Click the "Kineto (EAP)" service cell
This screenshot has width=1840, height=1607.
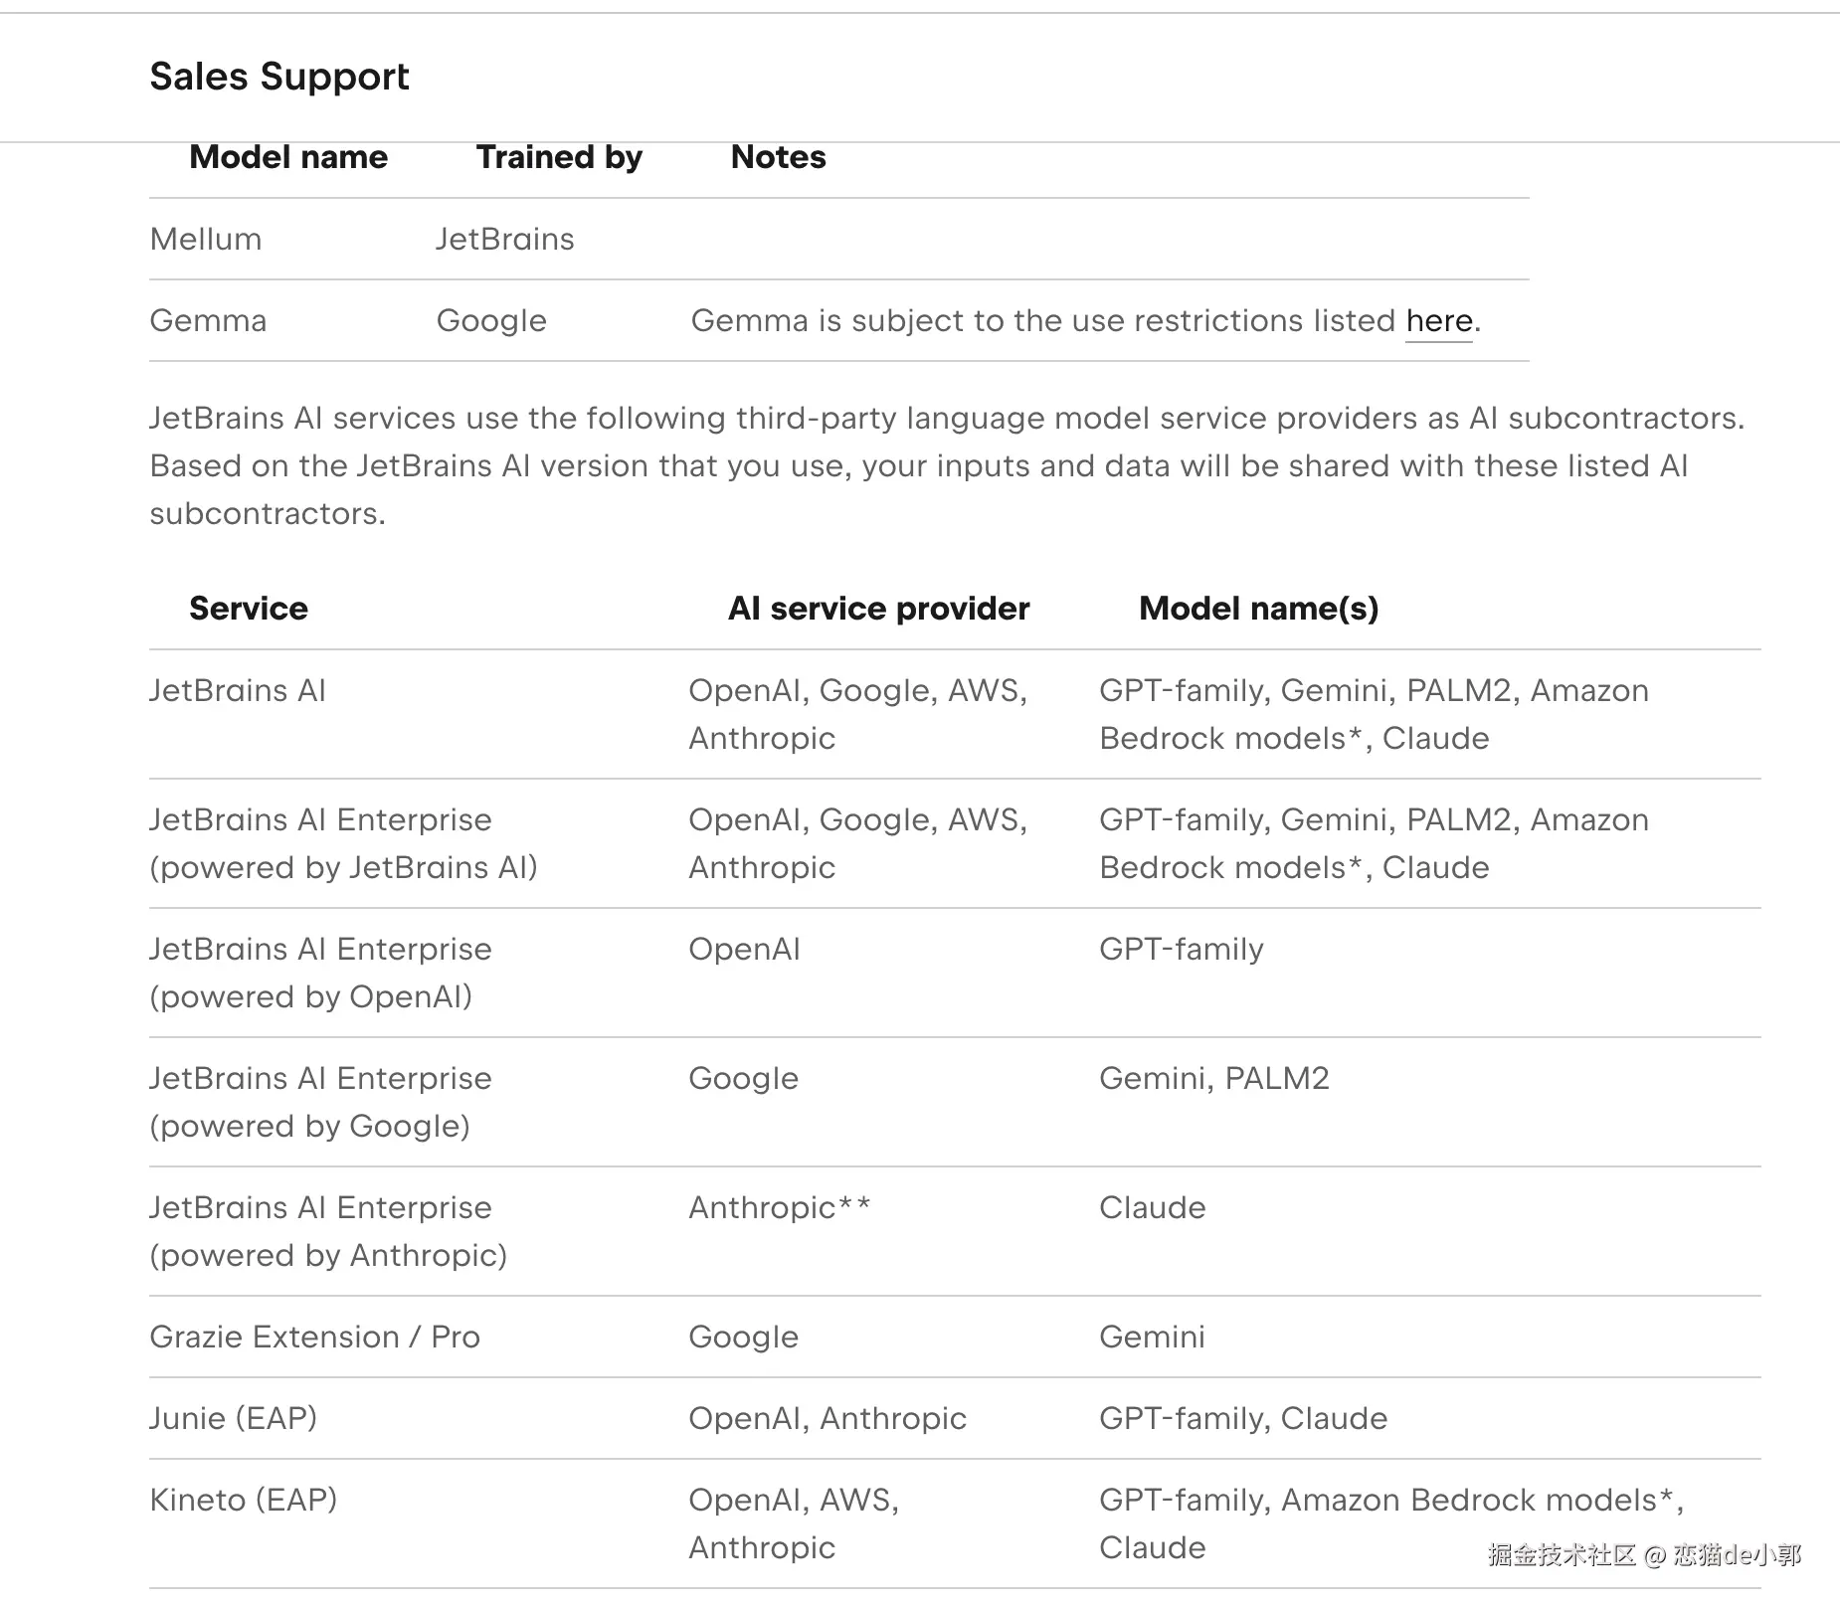pyautogui.click(x=244, y=1501)
